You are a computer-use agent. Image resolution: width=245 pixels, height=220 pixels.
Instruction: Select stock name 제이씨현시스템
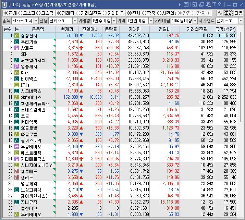tap(35, 196)
